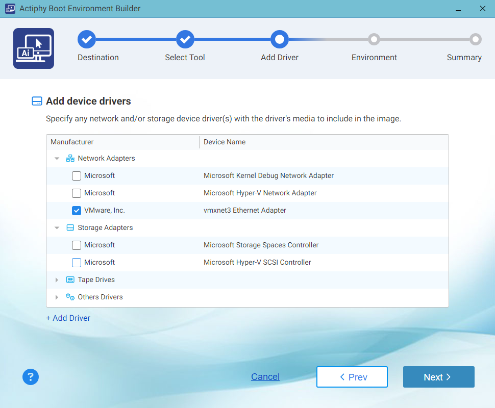Click the Add Driver step circle
Screen dimensions: 495x408
point(279,39)
